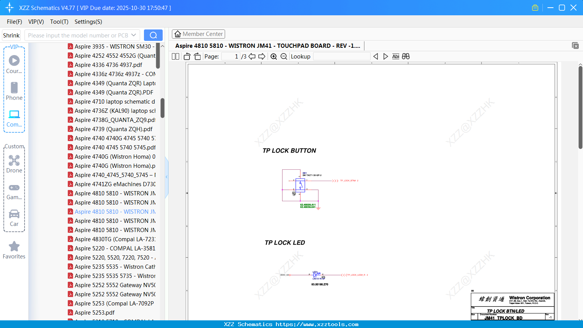Click the website link in status bar
The height and width of the screenshot is (328, 583).
317,324
